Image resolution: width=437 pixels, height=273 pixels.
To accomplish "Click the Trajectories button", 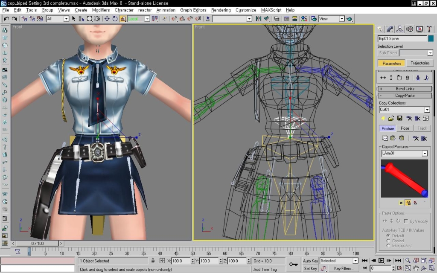I will click(420, 63).
